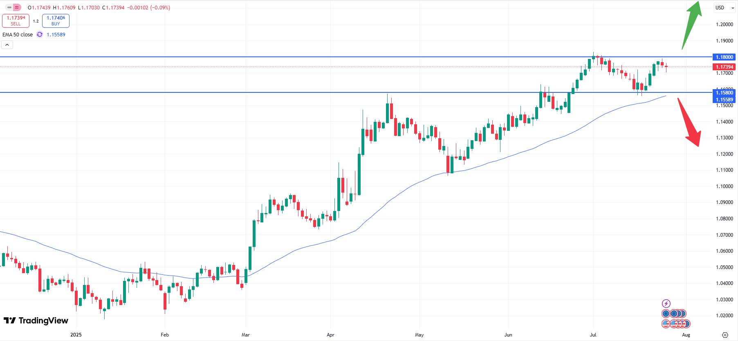Open the leftmost EU flag economic event
This screenshot has height=341, width=738.
666,314
